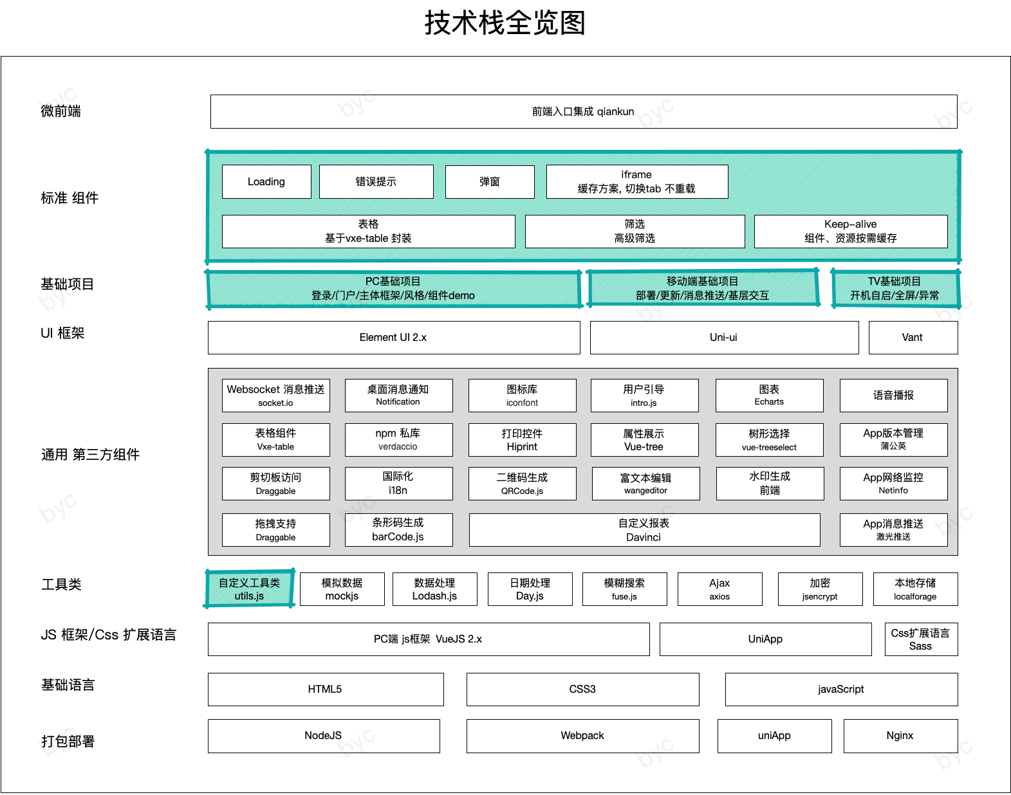Select the Webpack box
1011x795 pixels.
click(583, 736)
